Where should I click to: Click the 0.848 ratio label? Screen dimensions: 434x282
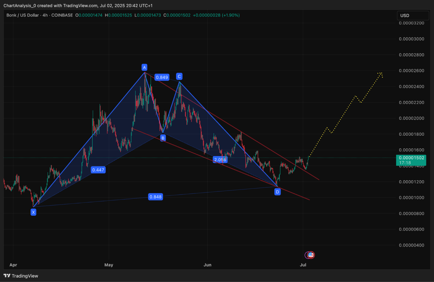tap(156, 197)
